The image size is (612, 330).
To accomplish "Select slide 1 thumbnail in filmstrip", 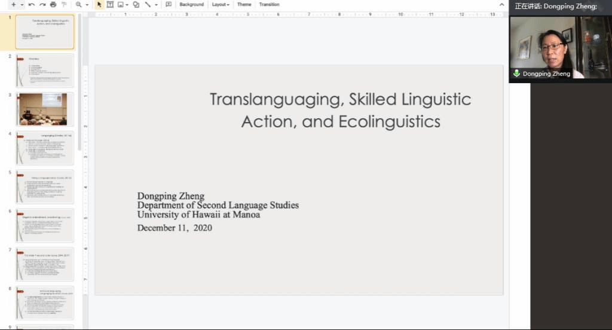I will pos(44,32).
